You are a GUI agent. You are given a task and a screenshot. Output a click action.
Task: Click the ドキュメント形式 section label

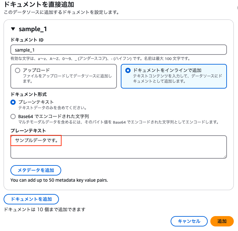click(x=29, y=94)
